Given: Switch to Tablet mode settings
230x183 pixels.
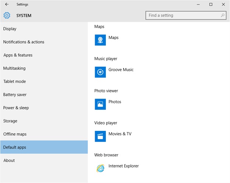Looking at the screenshot, I should click(14, 81).
